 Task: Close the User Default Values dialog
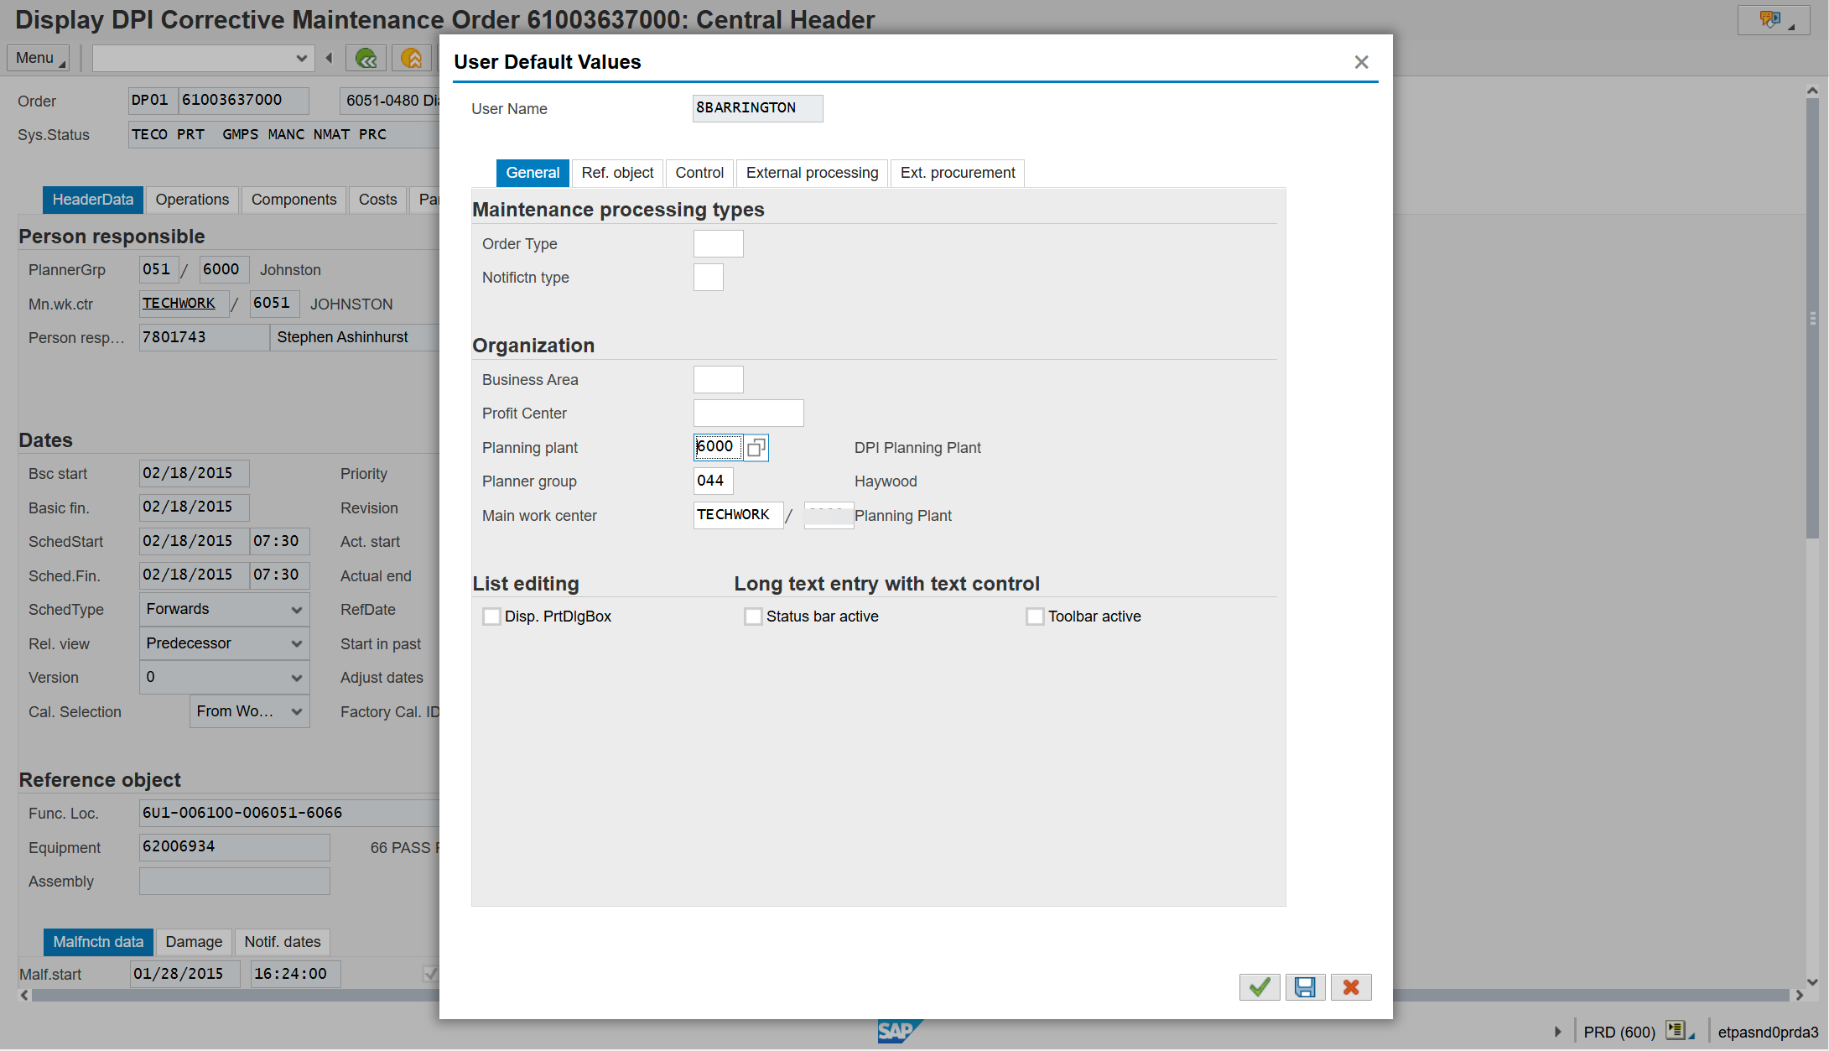(1361, 62)
